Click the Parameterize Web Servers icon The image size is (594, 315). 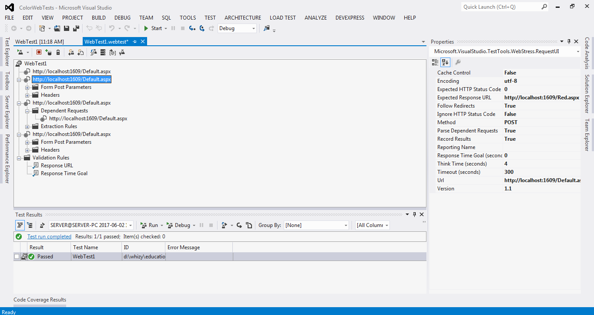point(103,52)
